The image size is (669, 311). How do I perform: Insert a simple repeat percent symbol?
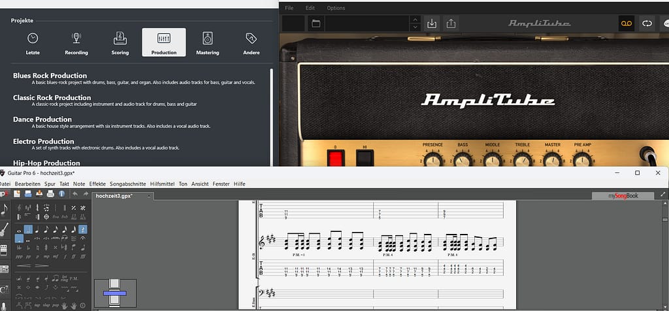pos(73,208)
